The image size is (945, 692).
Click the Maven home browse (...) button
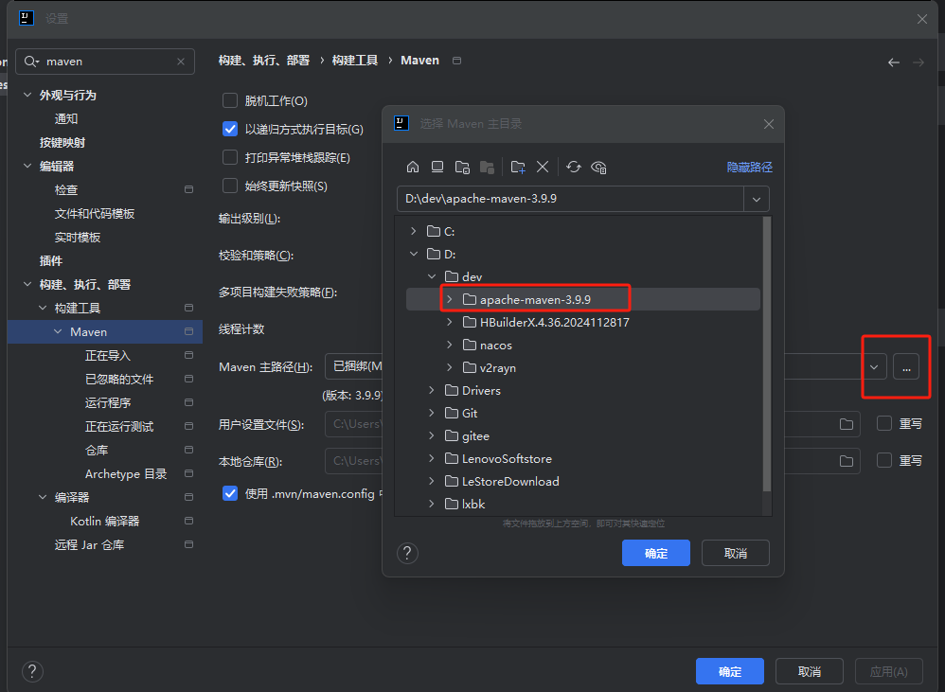pos(905,366)
